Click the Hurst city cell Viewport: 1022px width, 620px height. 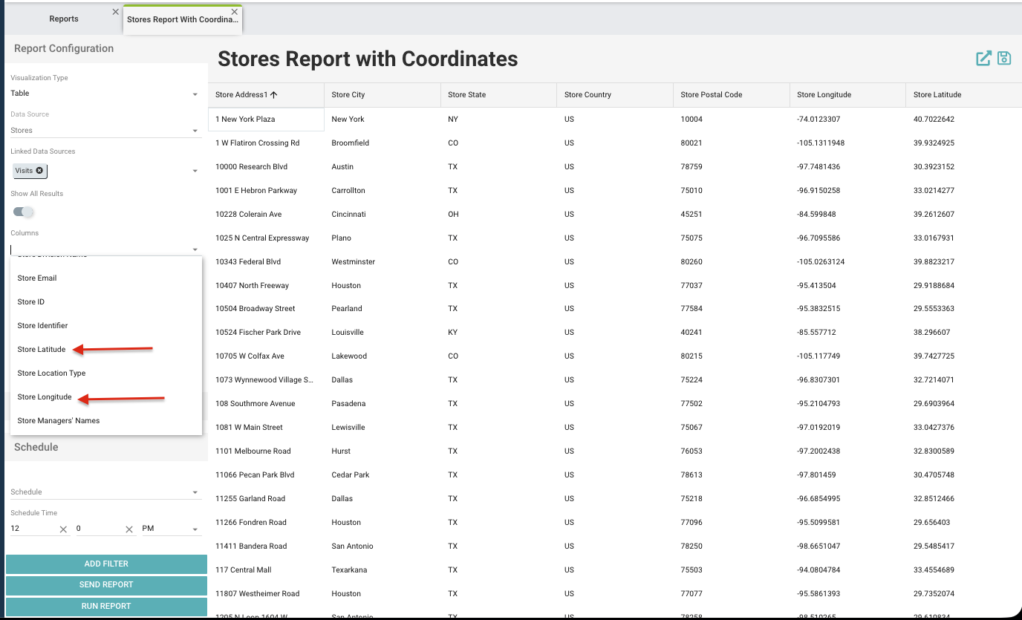click(x=383, y=451)
